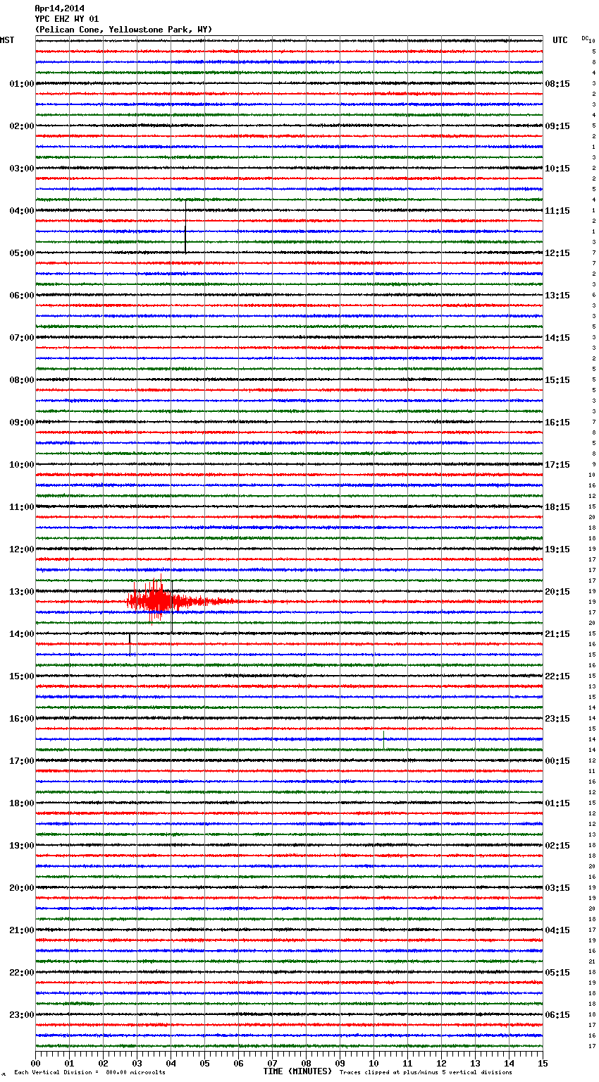Viewport: 599px width, 1082px height.
Task: Click the 20:15 UTC time label
Action: coord(557,592)
